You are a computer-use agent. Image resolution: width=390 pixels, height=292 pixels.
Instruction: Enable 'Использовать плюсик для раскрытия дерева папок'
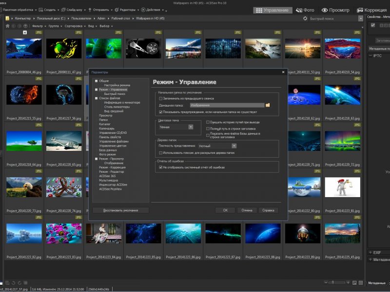coord(161,153)
